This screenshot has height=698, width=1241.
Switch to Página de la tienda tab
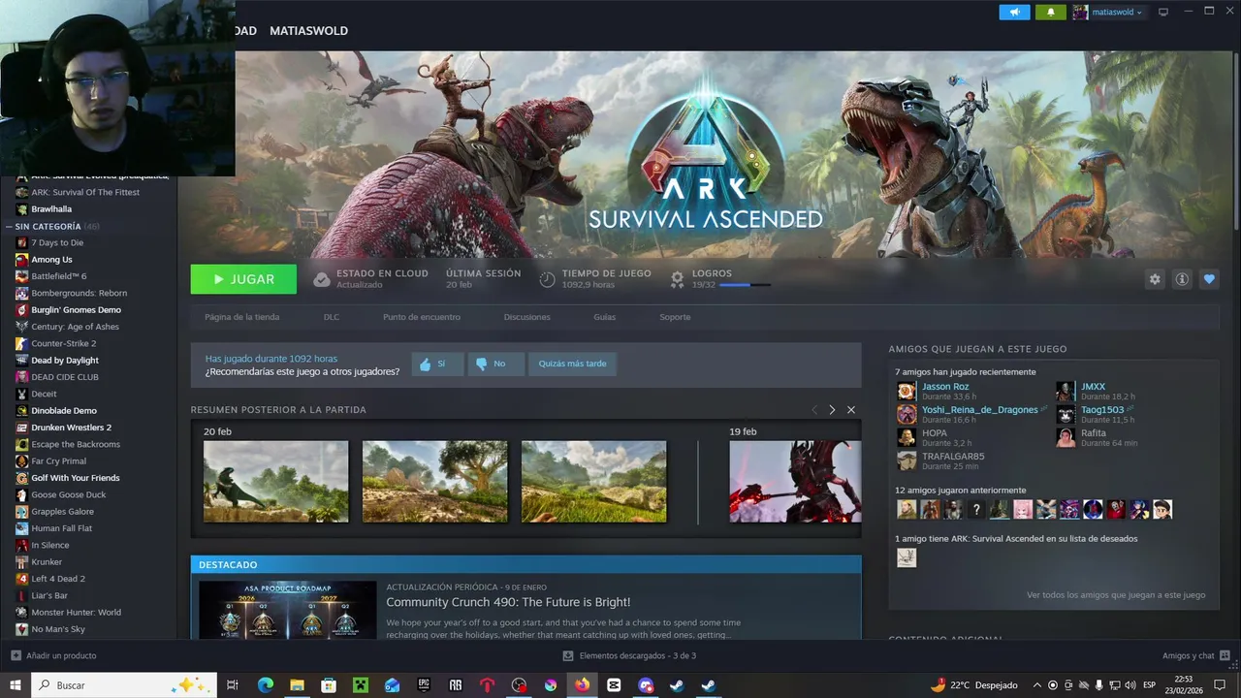tap(241, 317)
